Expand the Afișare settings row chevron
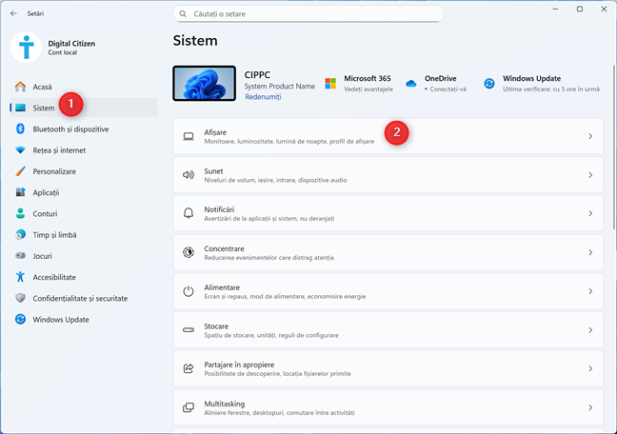 tap(590, 136)
